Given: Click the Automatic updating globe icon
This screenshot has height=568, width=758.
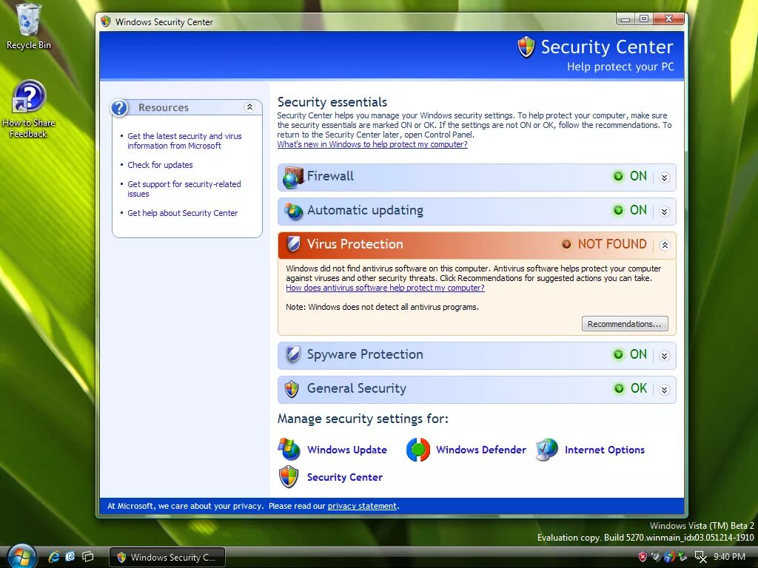Looking at the screenshot, I should [x=293, y=211].
